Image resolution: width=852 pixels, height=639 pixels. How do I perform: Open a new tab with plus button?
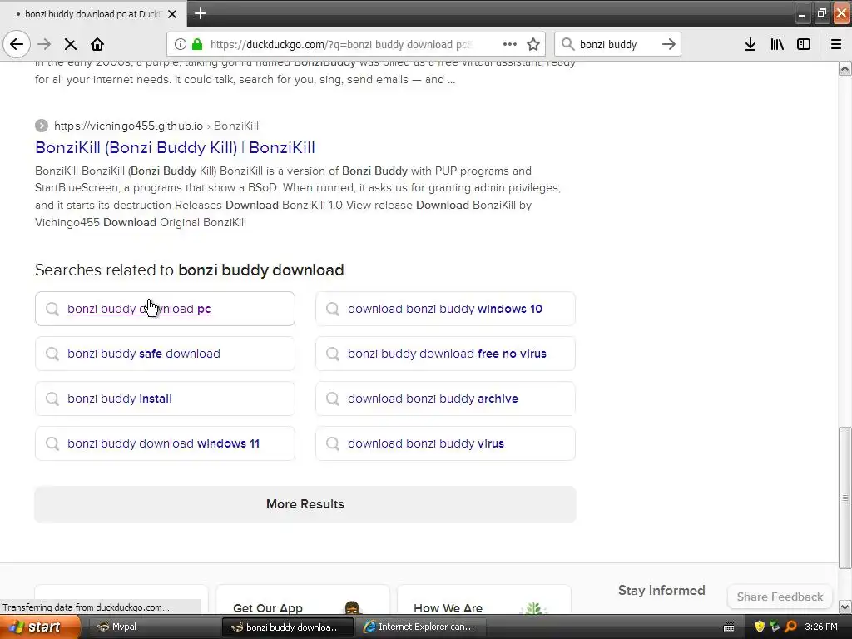(200, 13)
